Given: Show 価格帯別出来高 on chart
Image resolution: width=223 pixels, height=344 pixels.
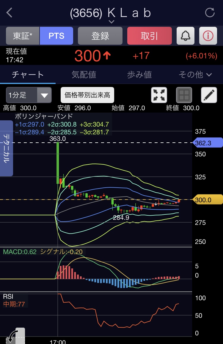Looking at the screenshot, I should tap(87, 95).
